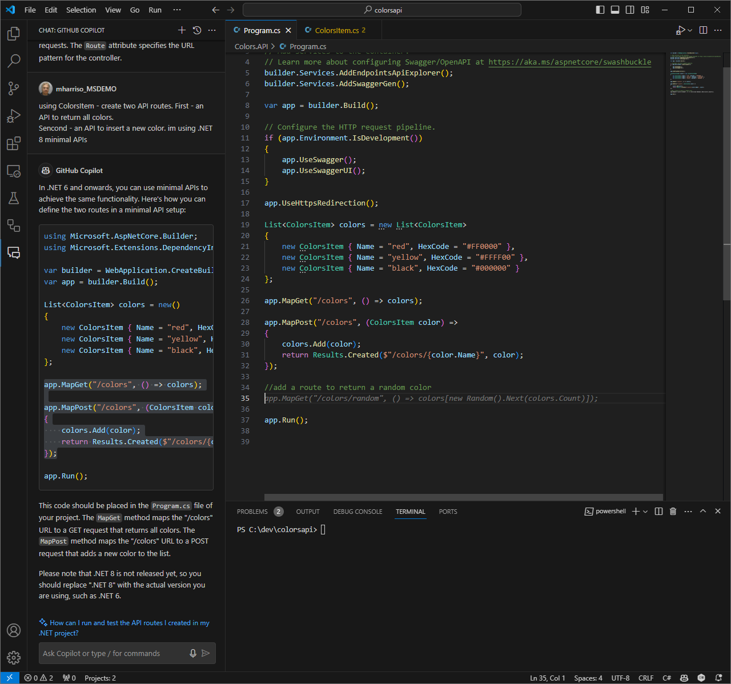Use voice input microphone icon
731x684 pixels.
pos(193,653)
